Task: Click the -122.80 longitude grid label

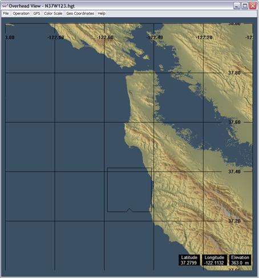Action: point(55,38)
